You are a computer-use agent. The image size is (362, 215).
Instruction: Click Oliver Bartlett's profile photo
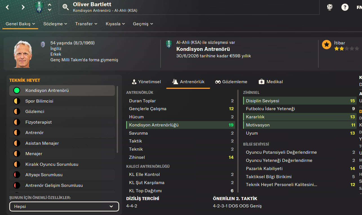pos(23,54)
